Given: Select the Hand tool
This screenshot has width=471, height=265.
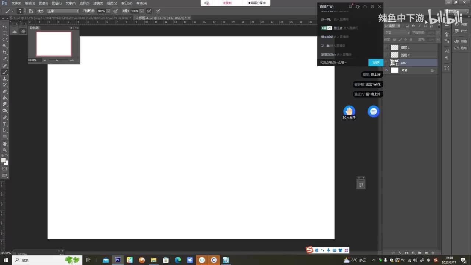Looking at the screenshot, I should pyautogui.click(x=5, y=144).
